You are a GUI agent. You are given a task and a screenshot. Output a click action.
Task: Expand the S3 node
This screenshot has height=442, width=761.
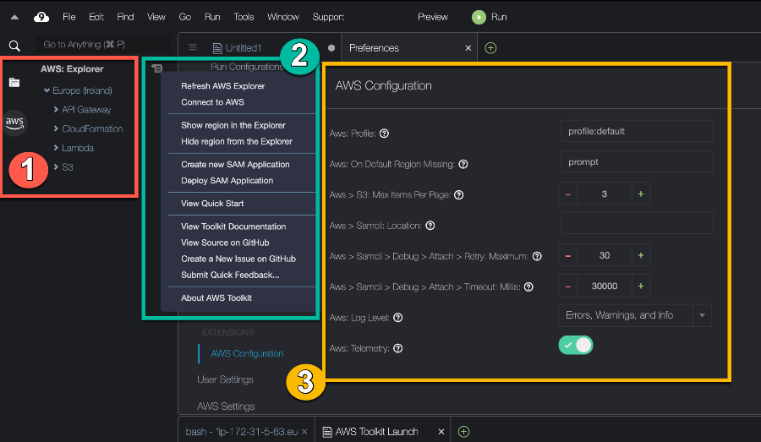tap(56, 166)
